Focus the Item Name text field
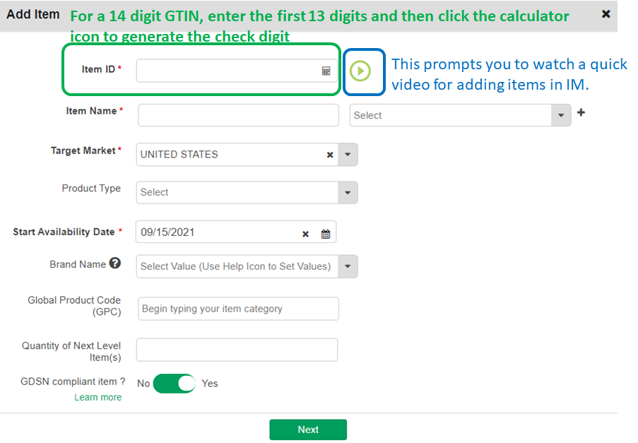 pos(238,115)
